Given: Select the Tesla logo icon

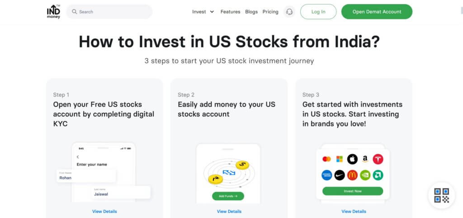Looking at the screenshot, I should [378, 159].
